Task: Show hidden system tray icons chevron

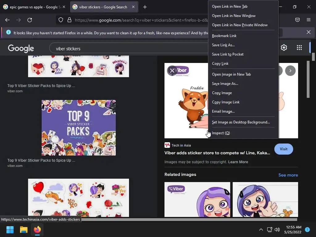Action: tap(261, 230)
